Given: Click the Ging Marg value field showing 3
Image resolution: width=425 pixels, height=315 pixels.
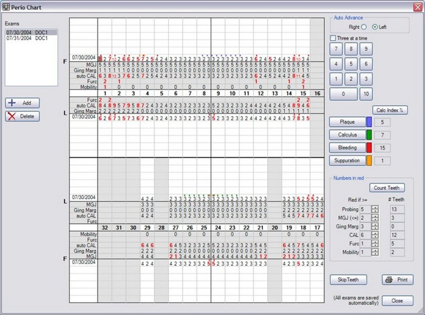Looking at the screenshot, I should pyautogui.click(x=365, y=226).
